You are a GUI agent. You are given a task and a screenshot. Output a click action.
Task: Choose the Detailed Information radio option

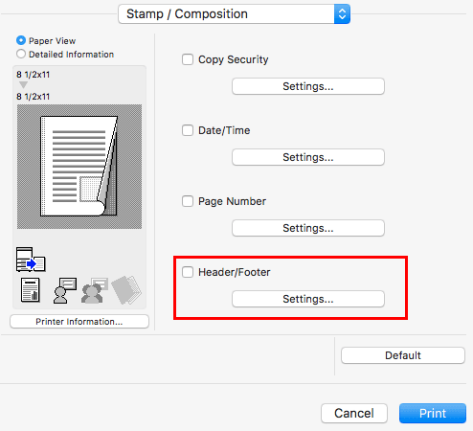pyautogui.click(x=21, y=54)
